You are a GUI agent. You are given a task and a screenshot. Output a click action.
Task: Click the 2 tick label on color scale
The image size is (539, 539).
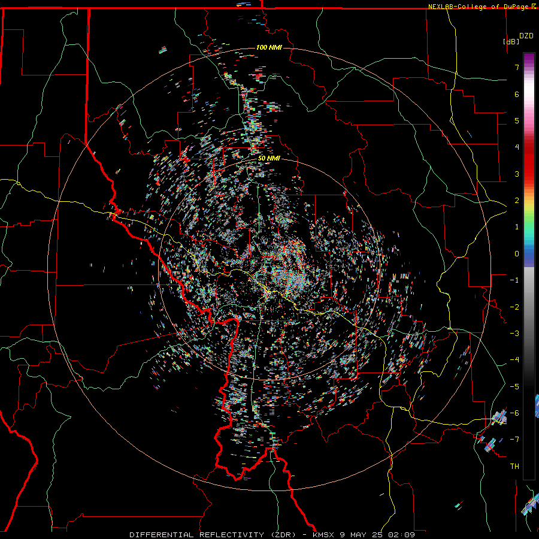[x=517, y=200]
